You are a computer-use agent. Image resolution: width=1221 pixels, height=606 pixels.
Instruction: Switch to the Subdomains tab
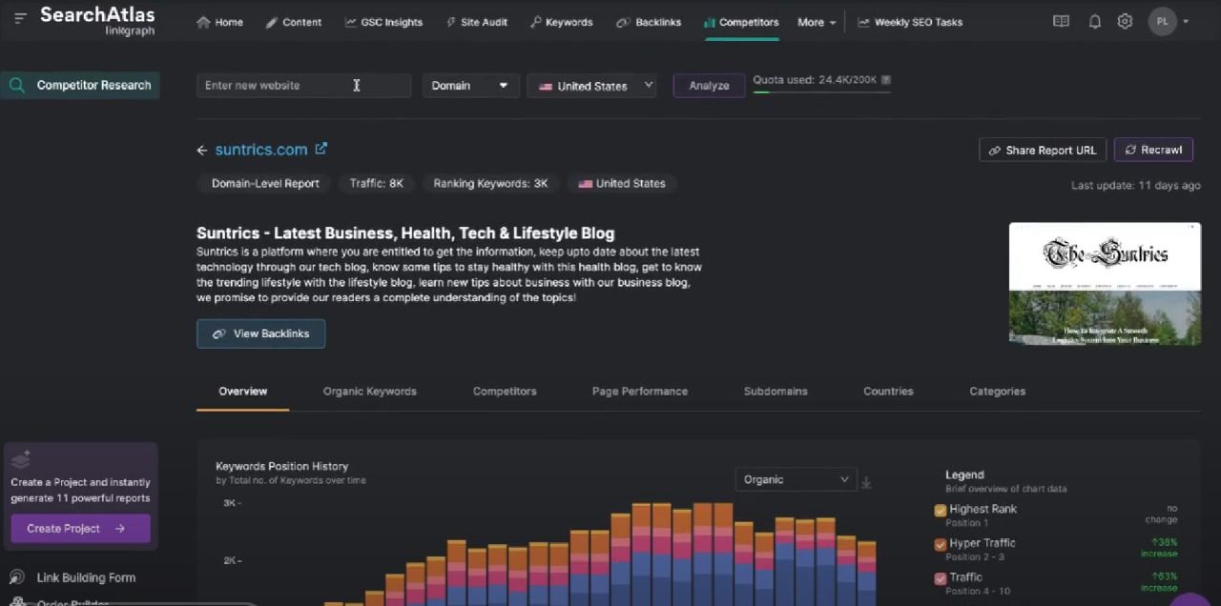pyautogui.click(x=776, y=392)
